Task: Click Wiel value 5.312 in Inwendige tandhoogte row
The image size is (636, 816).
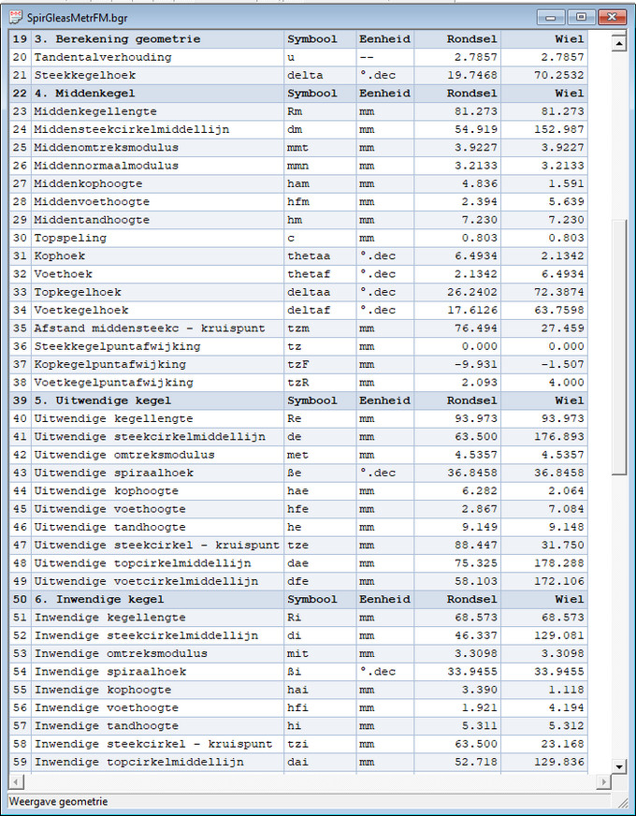Action: [x=566, y=726]
